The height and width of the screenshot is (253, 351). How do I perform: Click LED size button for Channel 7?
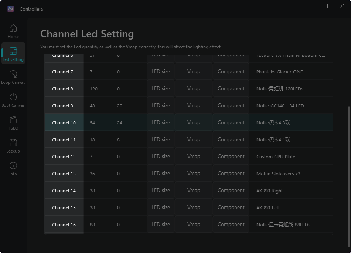[x=161, y=71]
